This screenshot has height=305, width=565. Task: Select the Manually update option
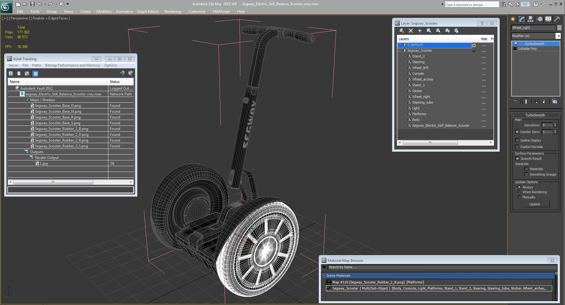(x=519, y=197)
